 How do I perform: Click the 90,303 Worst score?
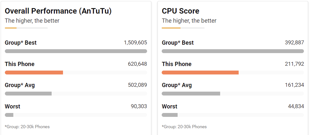coord(139,107)
